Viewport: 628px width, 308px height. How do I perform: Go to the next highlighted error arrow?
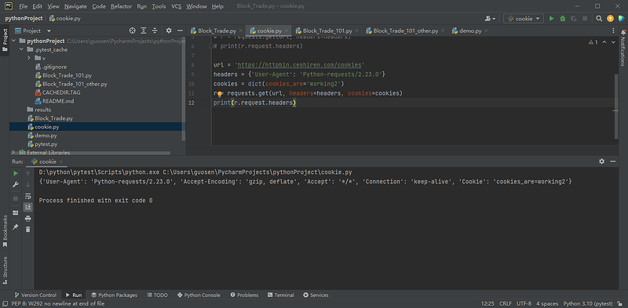click(x=613, y=42)
